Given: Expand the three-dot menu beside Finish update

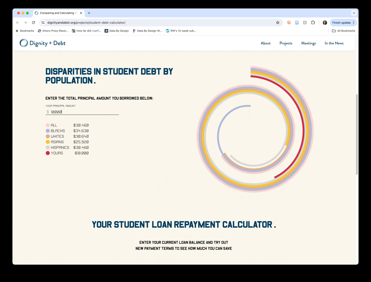Looking at the screenshot, I should point(353,23).
